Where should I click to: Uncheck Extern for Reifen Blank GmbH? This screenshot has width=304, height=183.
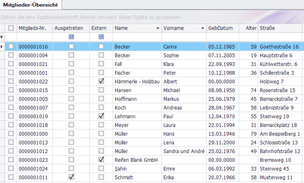pyautogui.click(x=101, y=160)
